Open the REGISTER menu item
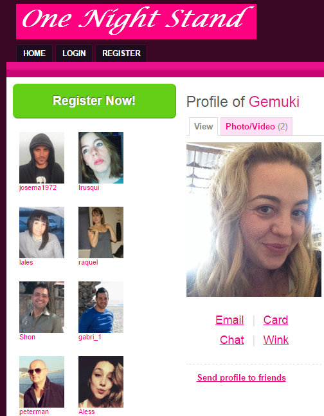The image size is (324, 416). [x=121, y=53]
